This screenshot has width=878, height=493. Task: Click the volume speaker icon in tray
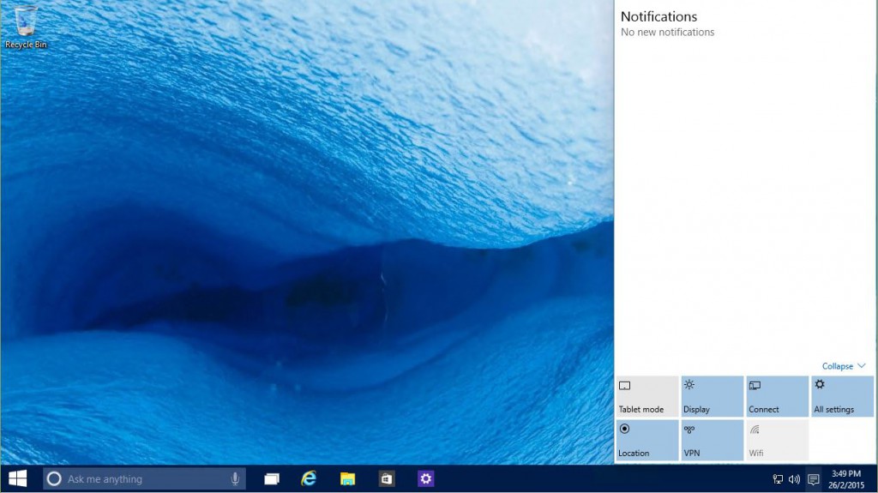tap(794, 479)
